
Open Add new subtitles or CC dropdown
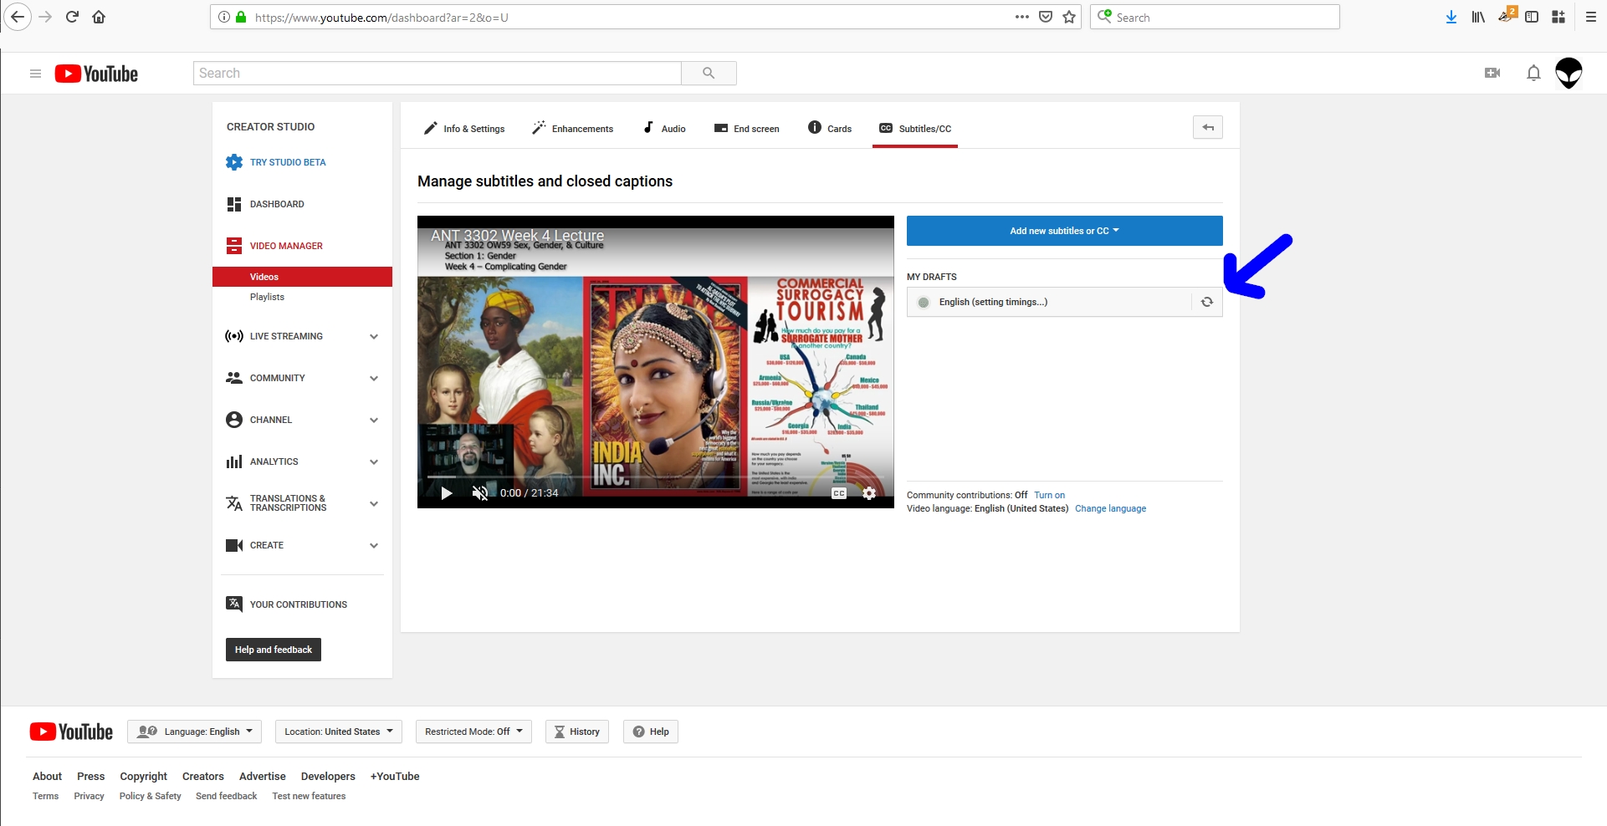1064,231
